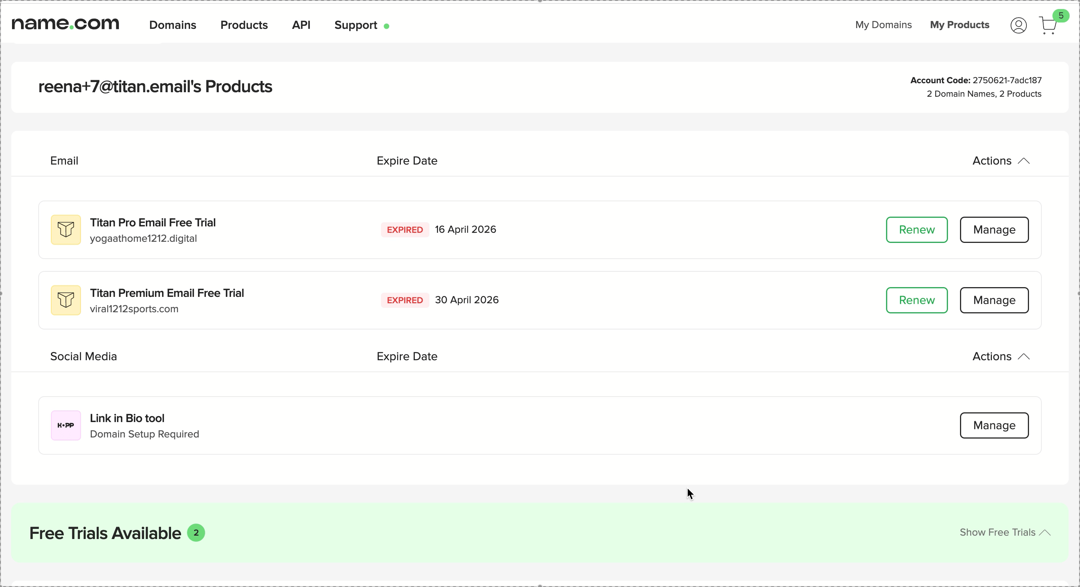Click the HOPP Link in Bio icon
Screen dimensions: 1080x587
coord(66,425)
